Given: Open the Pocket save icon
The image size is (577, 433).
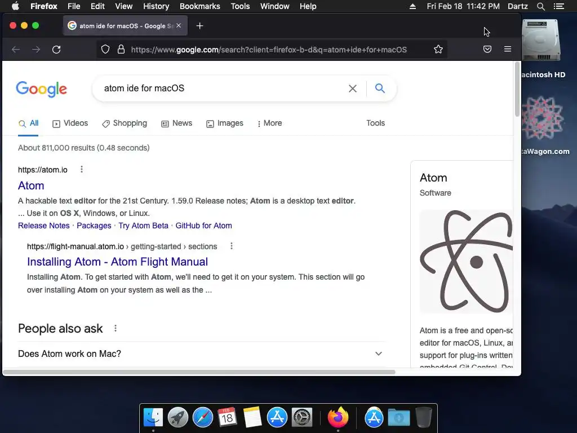Looking at the screenshot, I should coord(487,50).
